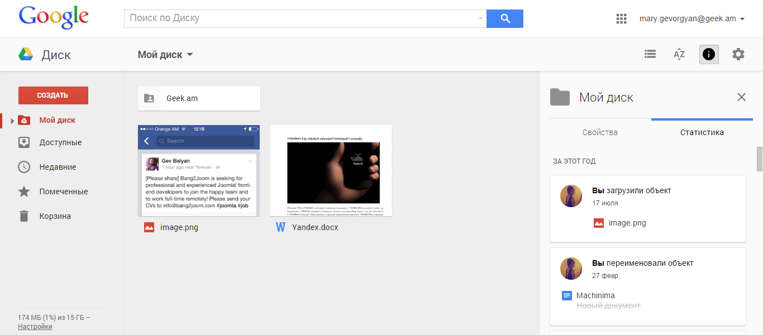Close the Мой диск details panel
Viewport: 763px width, 335px height.
741,97
